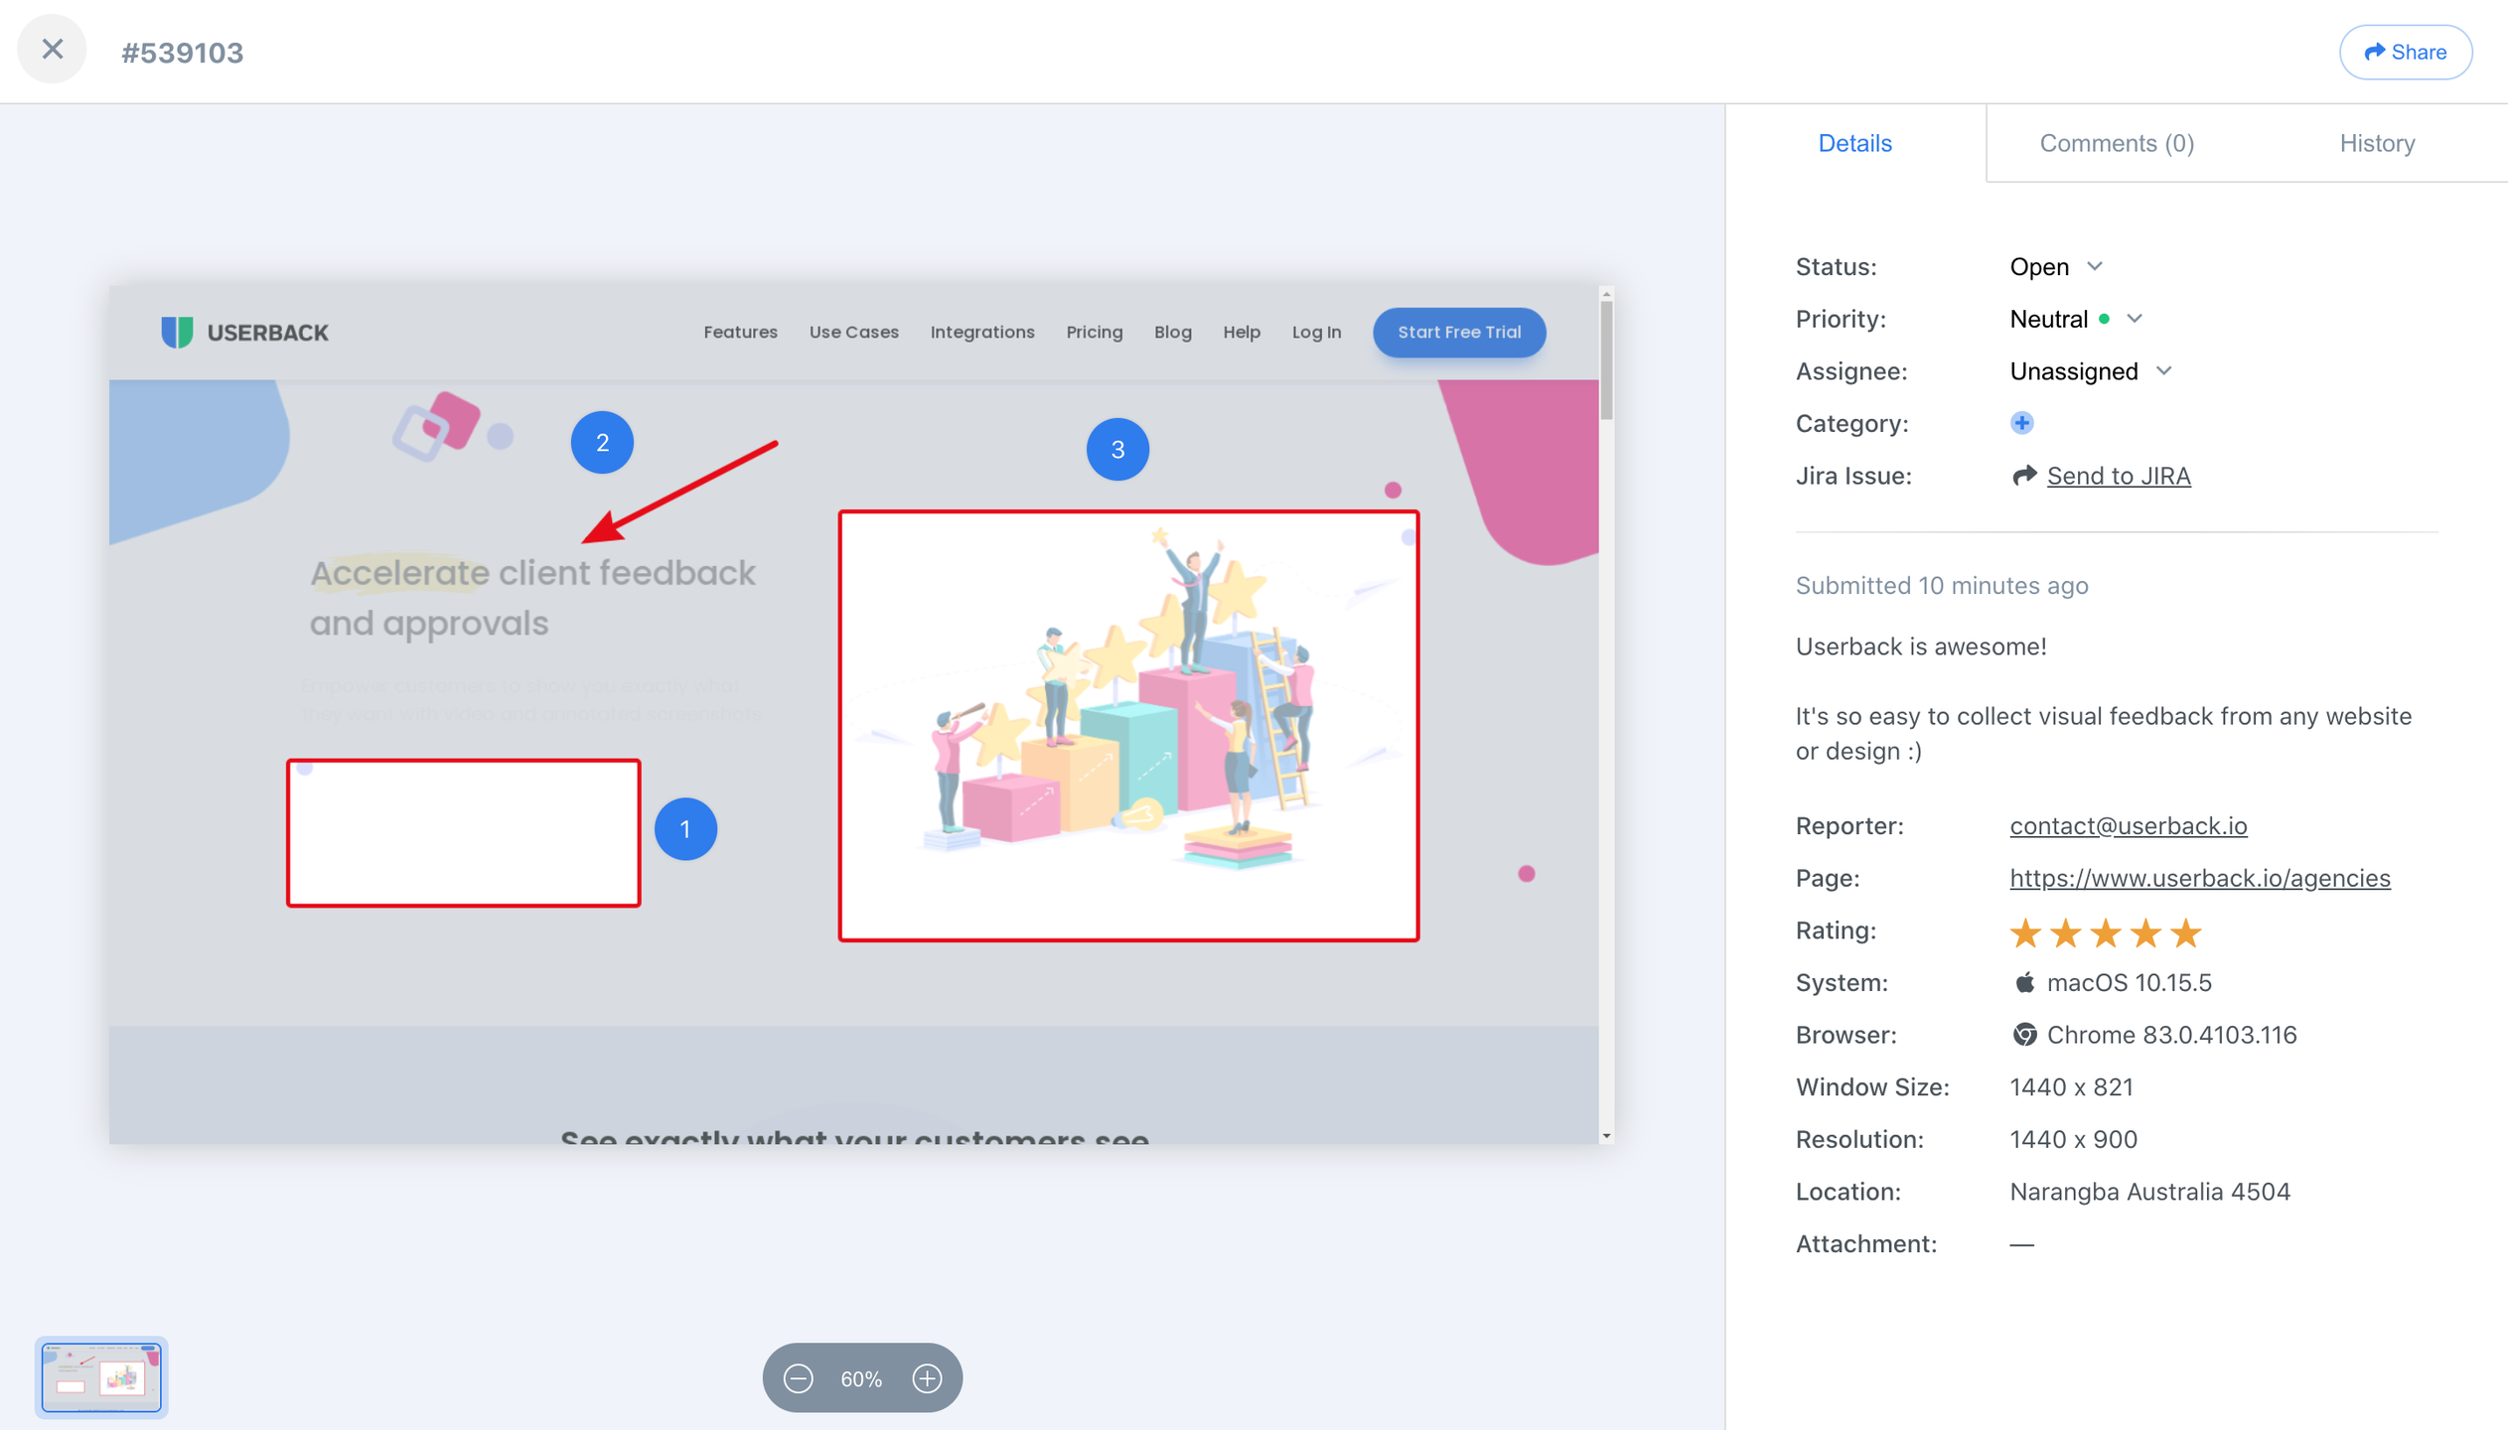This screenshot has height=1430, width=2508.
Task: Click the screenshot vertical scrollbar
Action: pos(1606,362)
